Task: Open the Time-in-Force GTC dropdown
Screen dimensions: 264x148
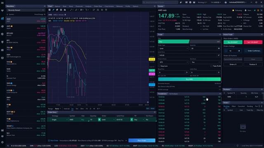Action: coord(173,62)
